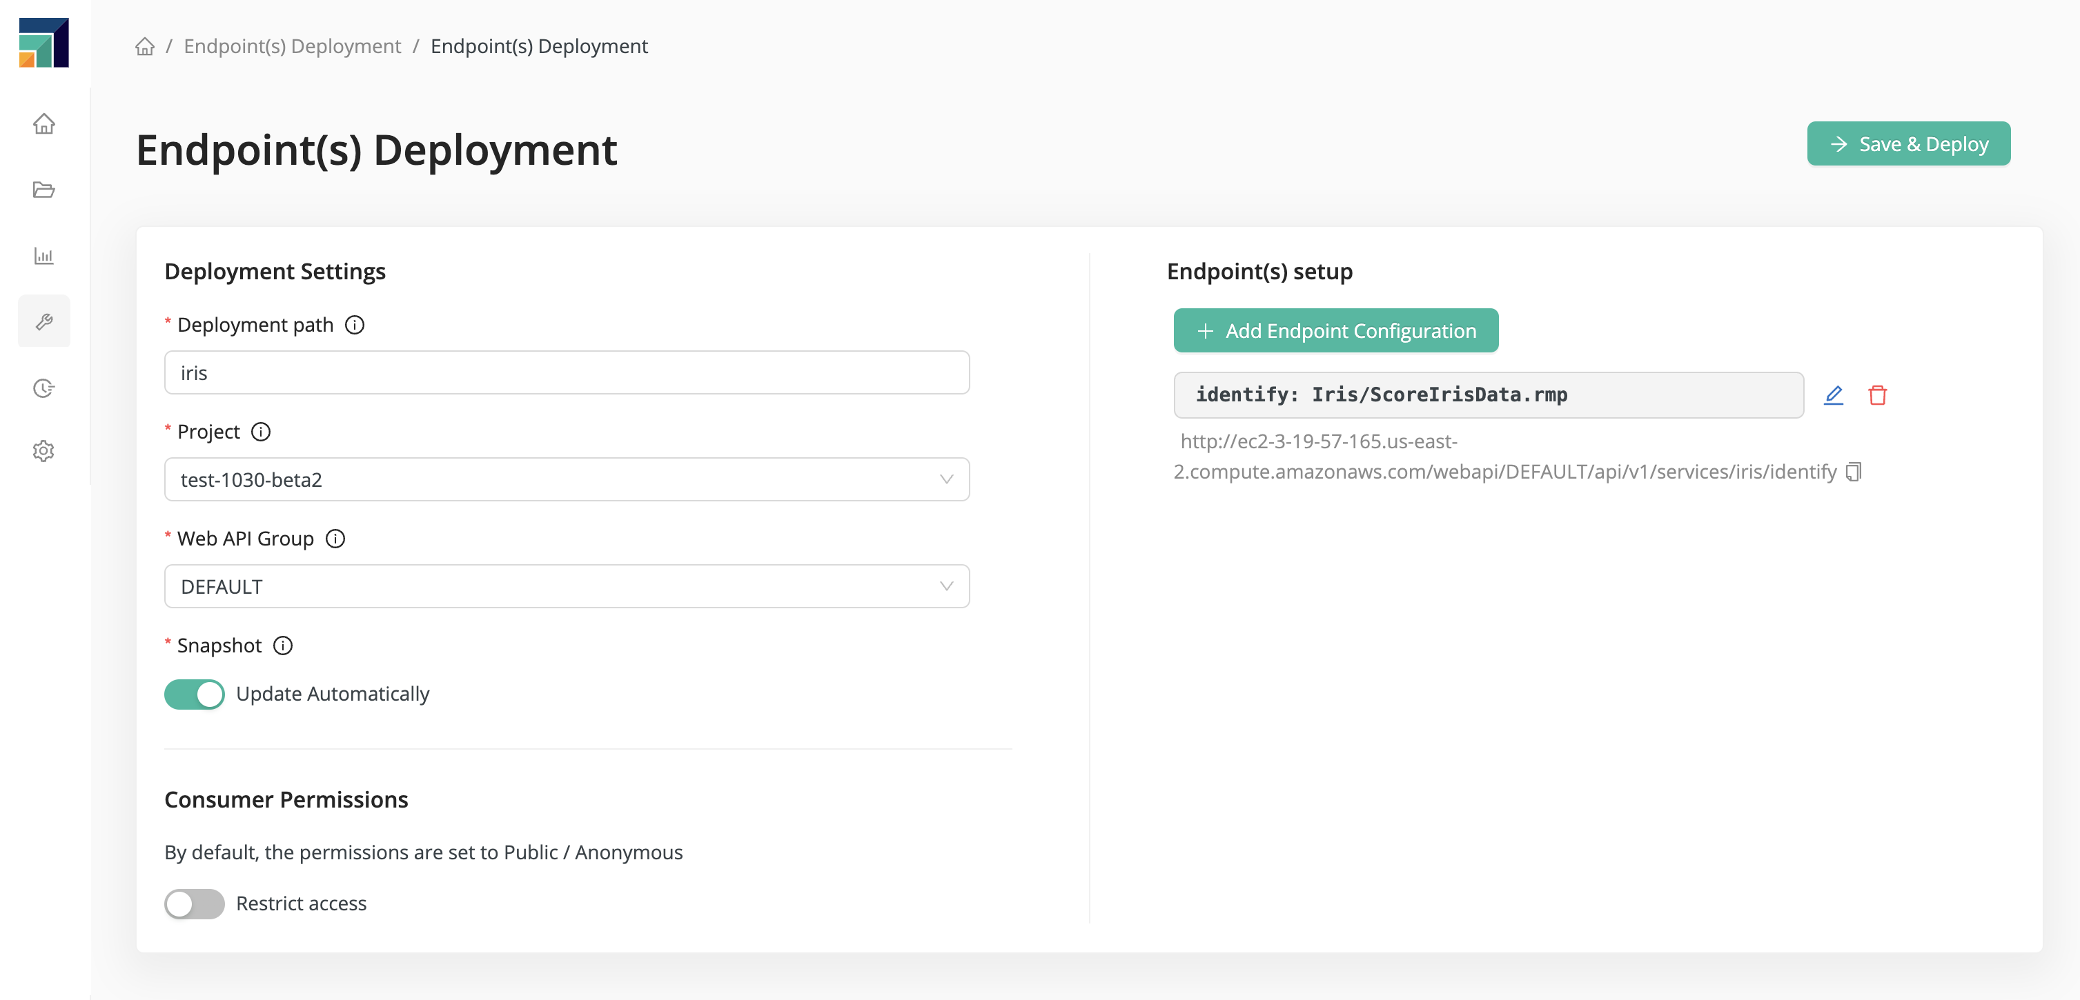Screen dimensions: 2080x1000
Task: Open the Project dropdown showing test-1030-beta2
Action: [566, 479]
